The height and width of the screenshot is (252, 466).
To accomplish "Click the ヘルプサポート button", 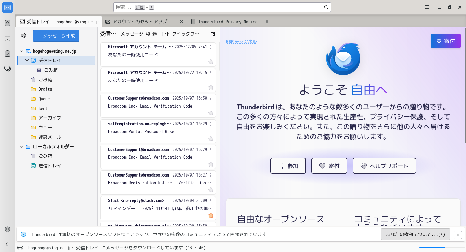I will 384,166.
